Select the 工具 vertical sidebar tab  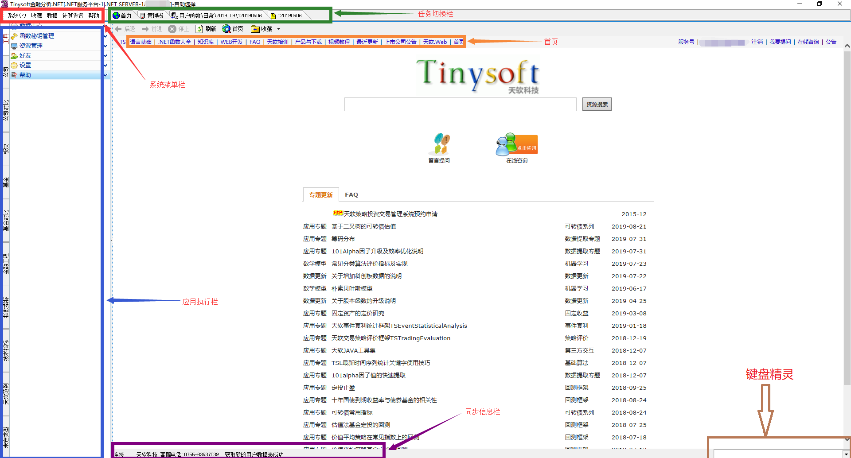[x=6, y=39]
